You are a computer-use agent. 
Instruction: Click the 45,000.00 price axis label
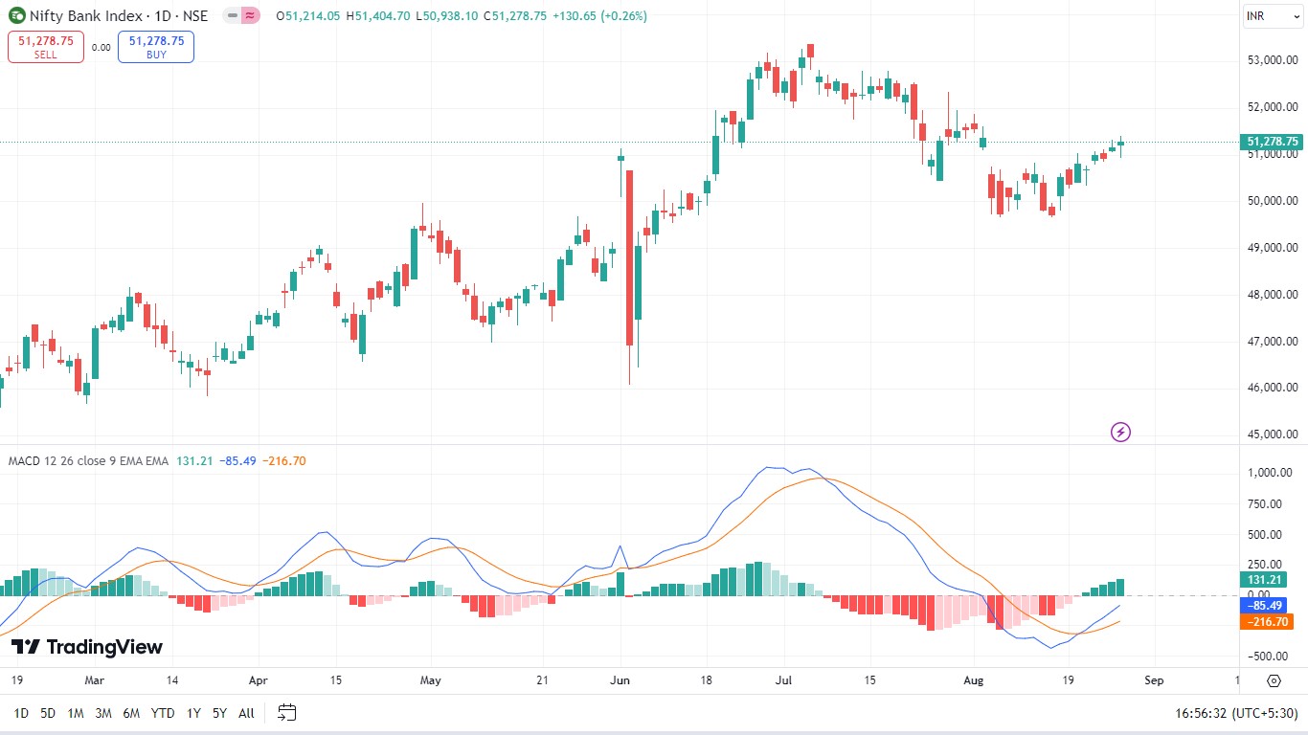click(1271, 434)
